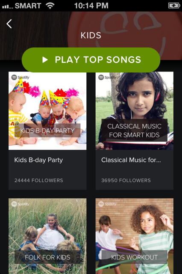Image resolution: width=182 pixels, height=274 pixels.
Task: Open the Kids B-day Party cover image
Action: (47, 111)
